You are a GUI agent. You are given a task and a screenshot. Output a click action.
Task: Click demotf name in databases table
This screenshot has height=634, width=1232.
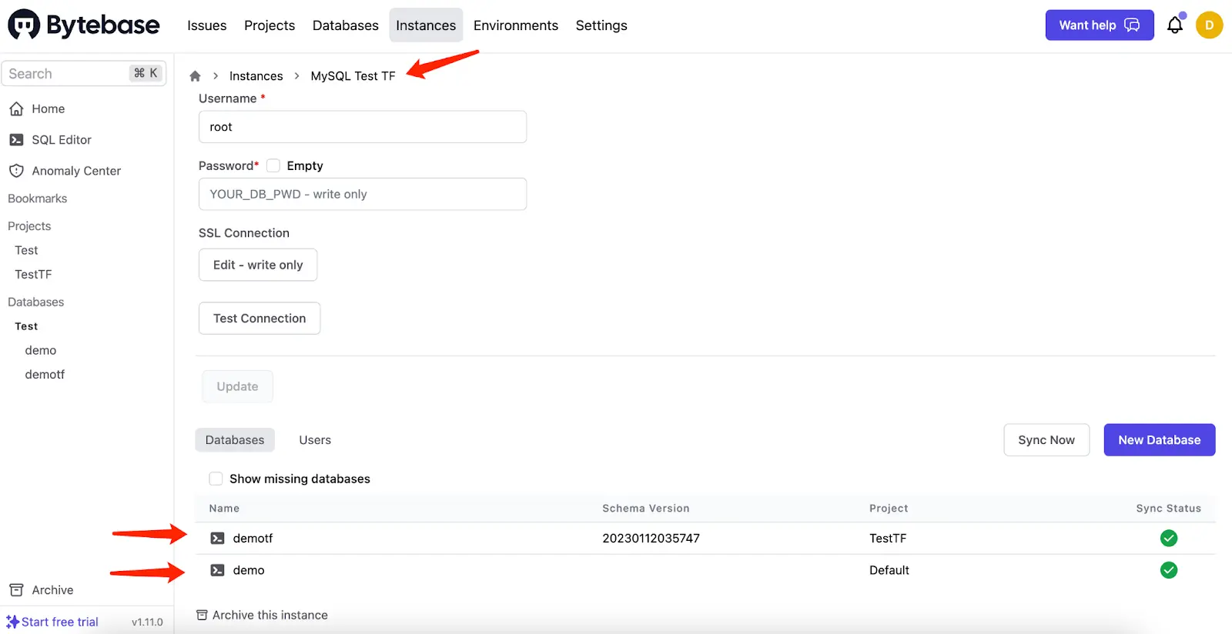253,539
